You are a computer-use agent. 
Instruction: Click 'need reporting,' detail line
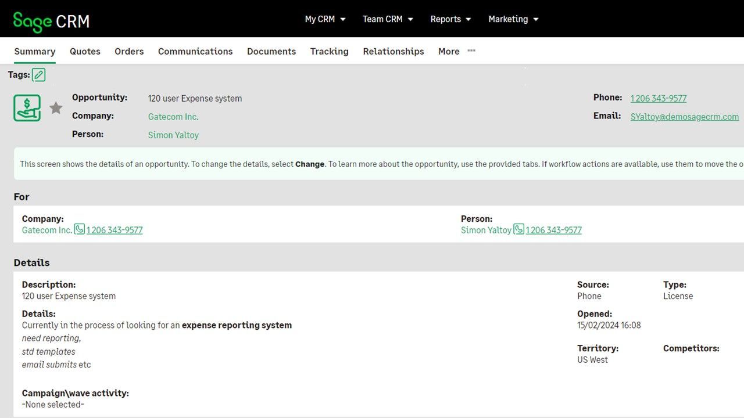pos(51,338)
